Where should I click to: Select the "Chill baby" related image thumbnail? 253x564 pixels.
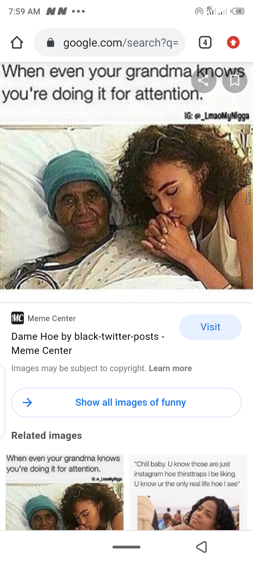point(188,492)
